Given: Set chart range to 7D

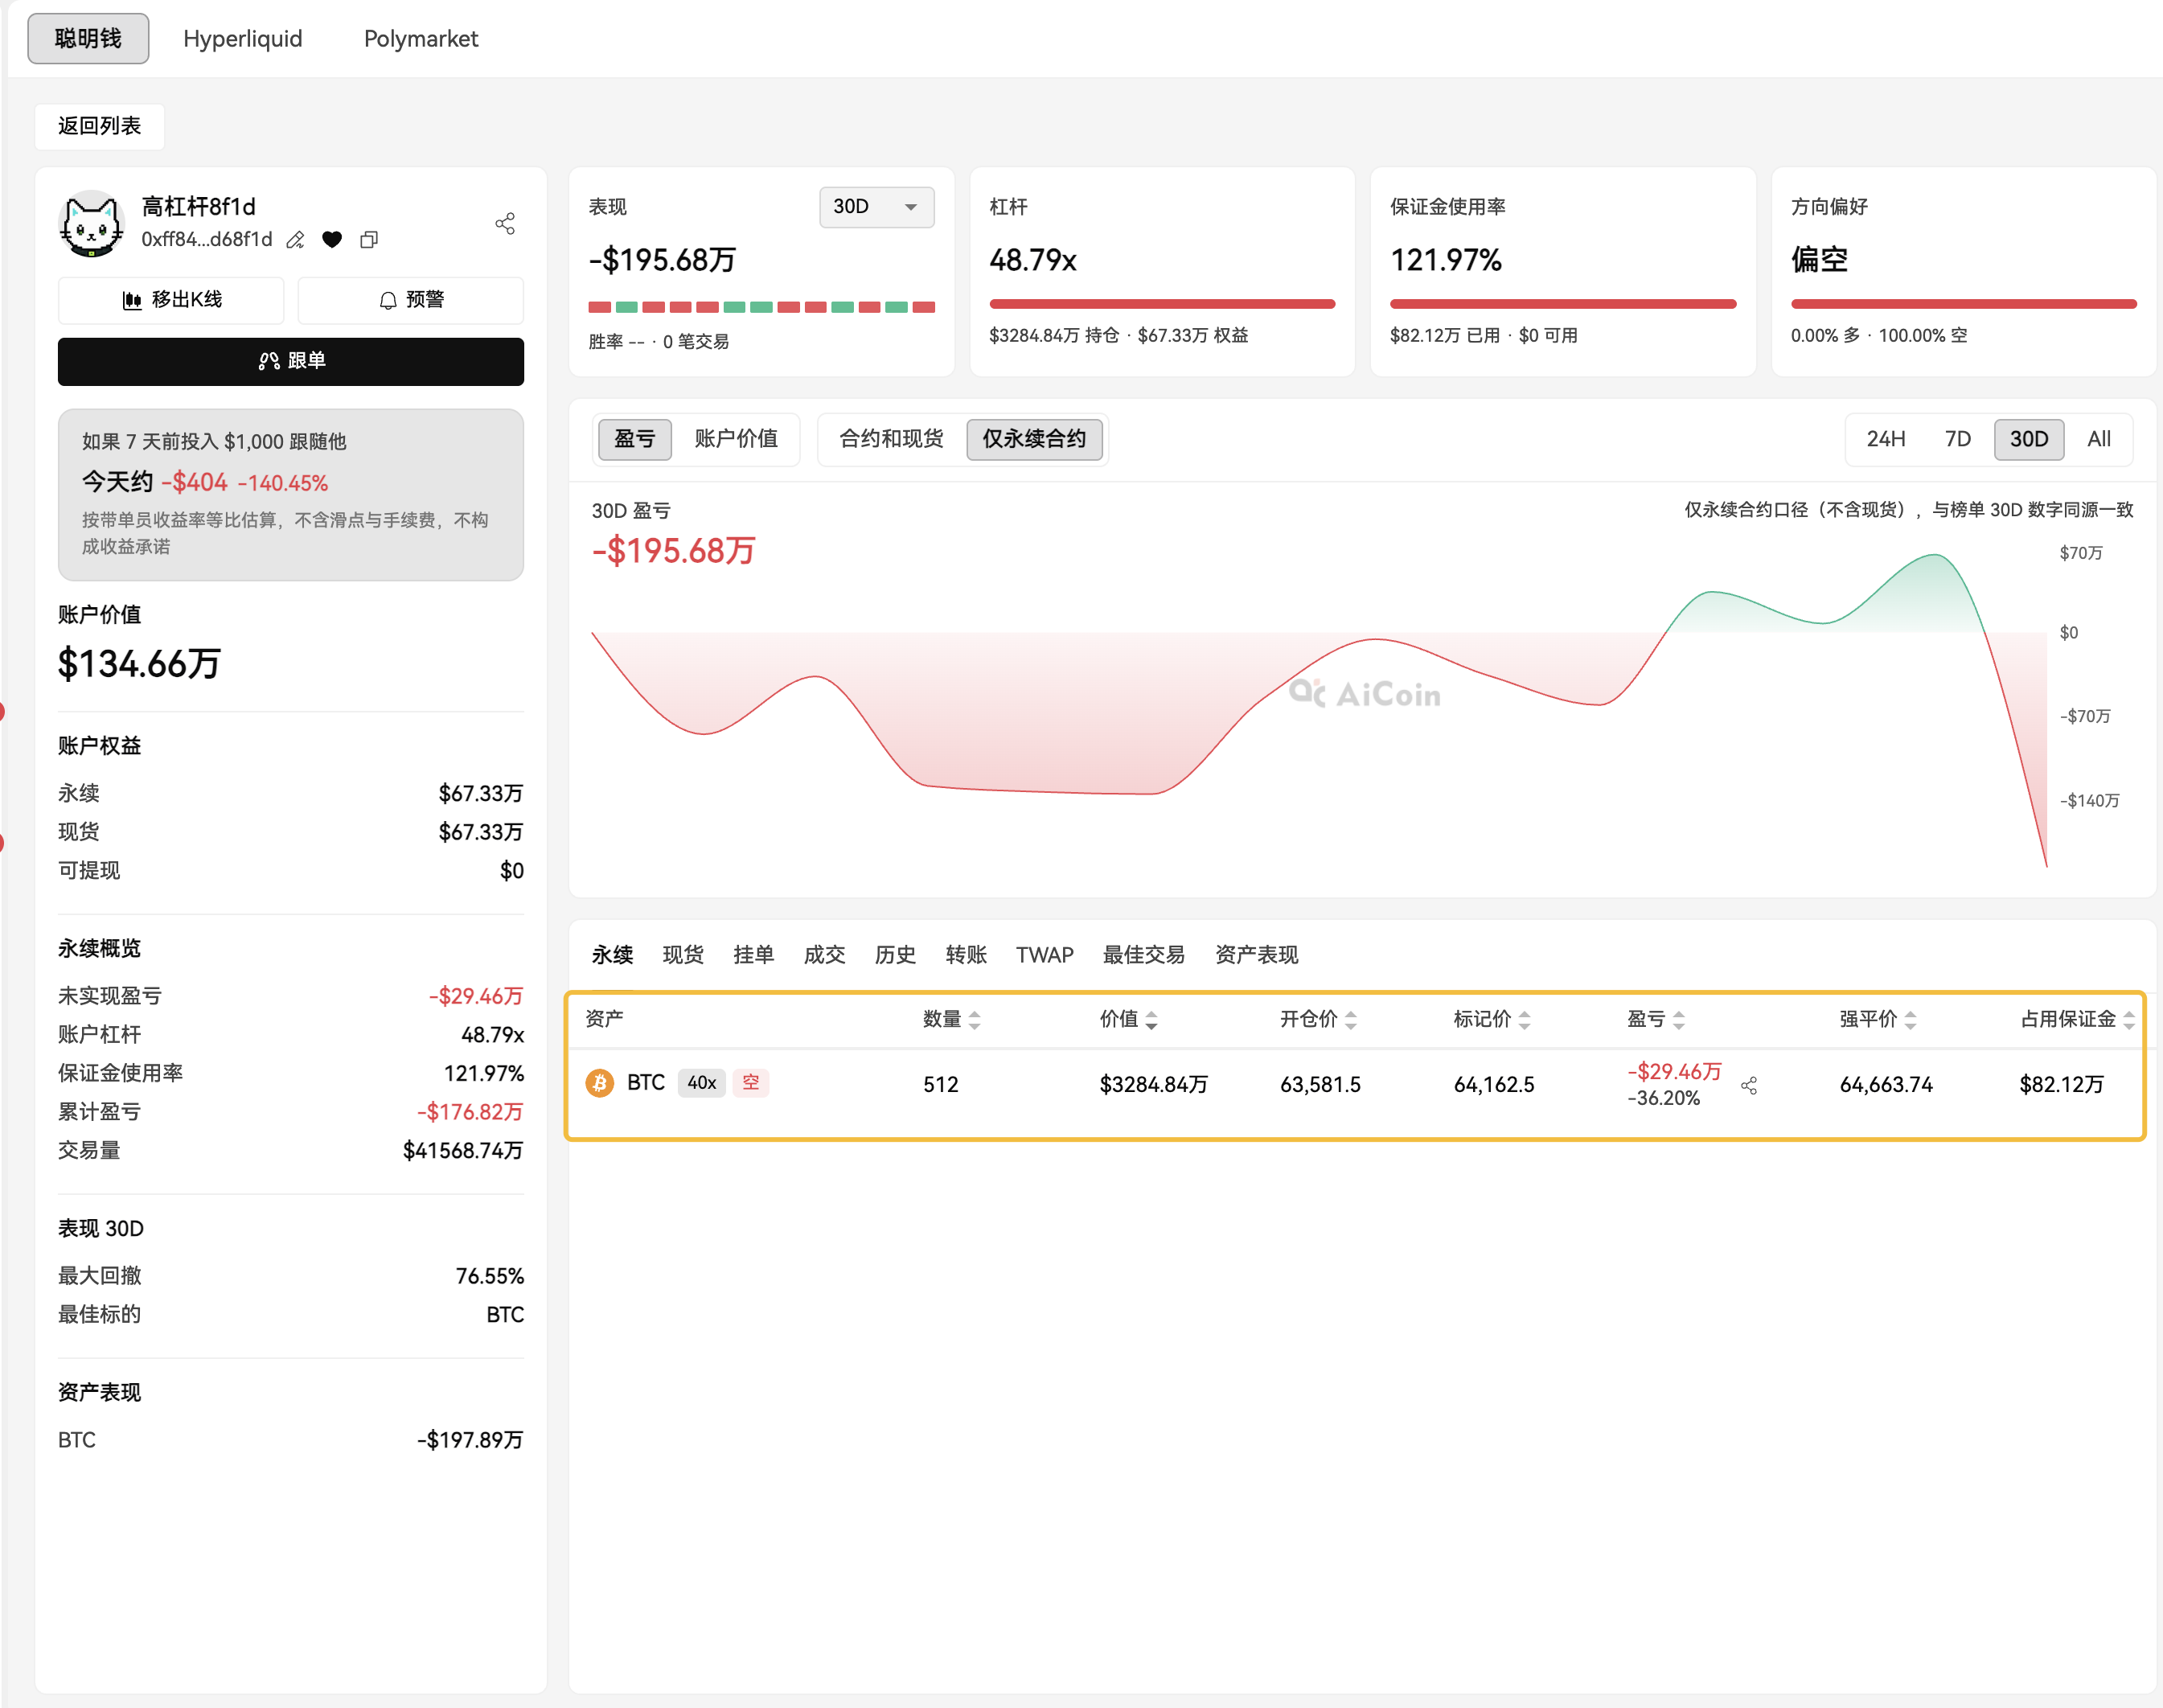Looking at the screenshot, I should 1957,439.
